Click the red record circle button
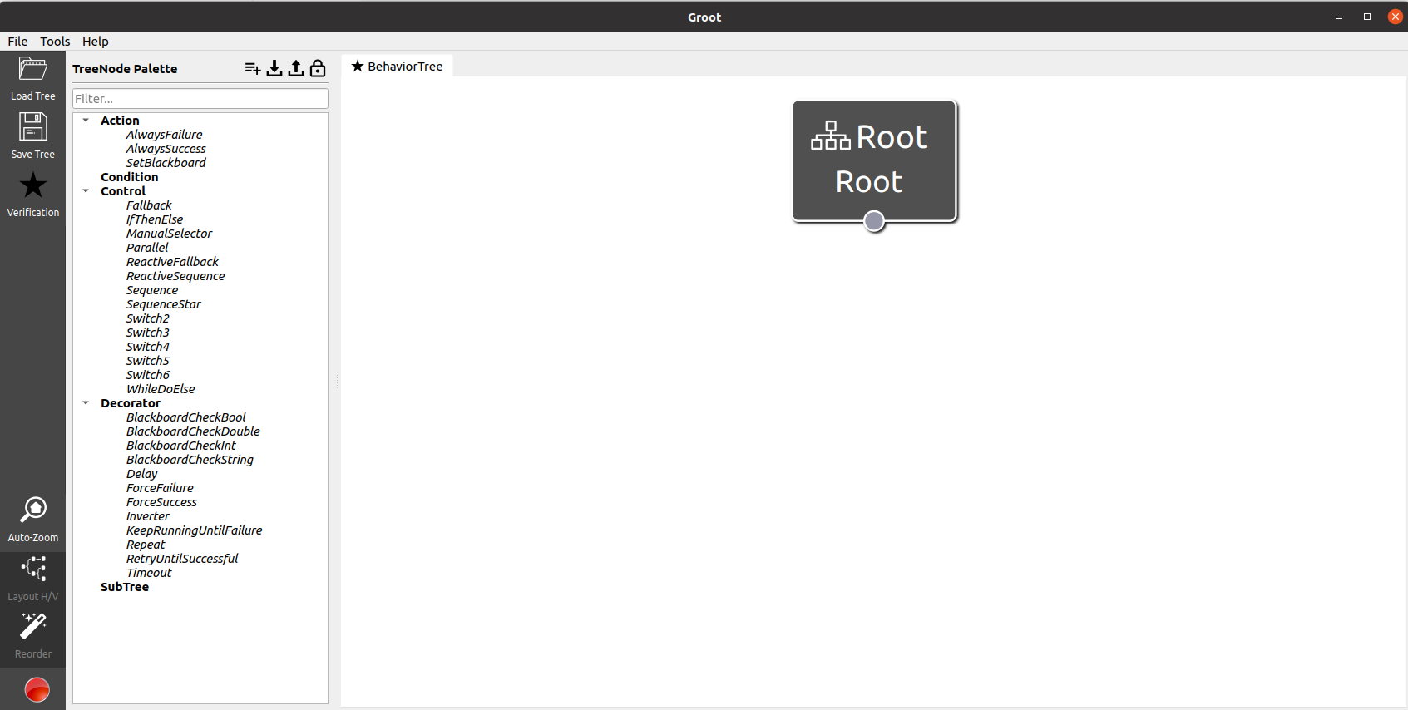 [x=37, y=690]
